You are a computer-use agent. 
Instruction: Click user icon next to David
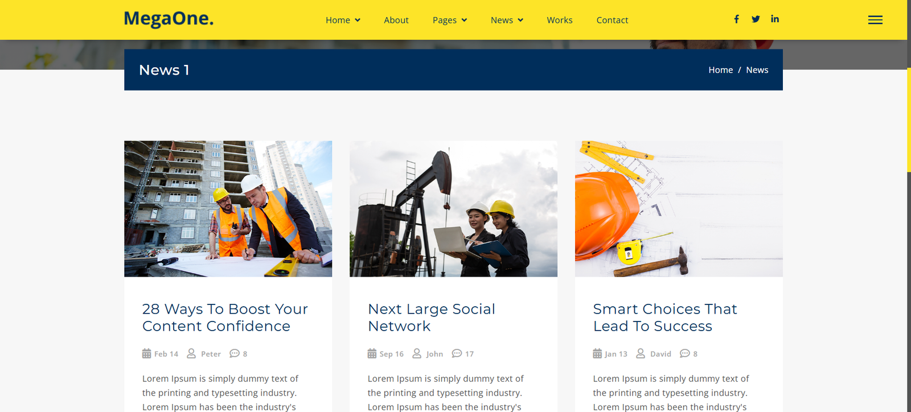[641, 353]
